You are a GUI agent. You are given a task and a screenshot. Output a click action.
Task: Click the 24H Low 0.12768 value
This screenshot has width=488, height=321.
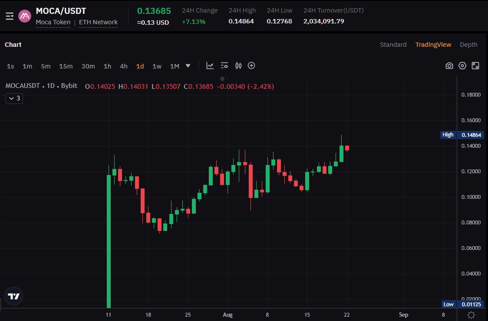click(280, 21)
